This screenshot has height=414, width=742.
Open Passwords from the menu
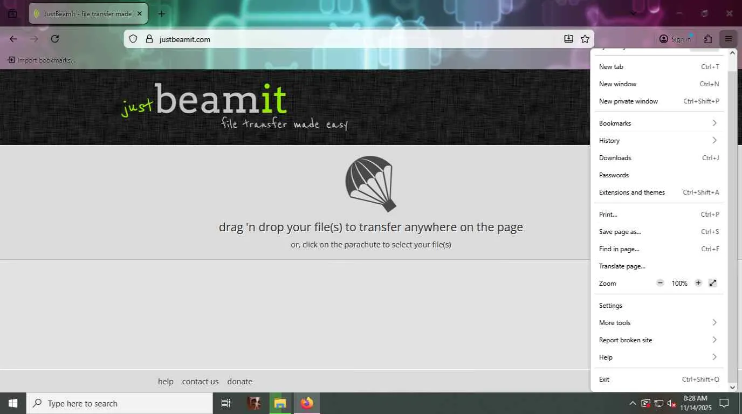pos(659,175)
